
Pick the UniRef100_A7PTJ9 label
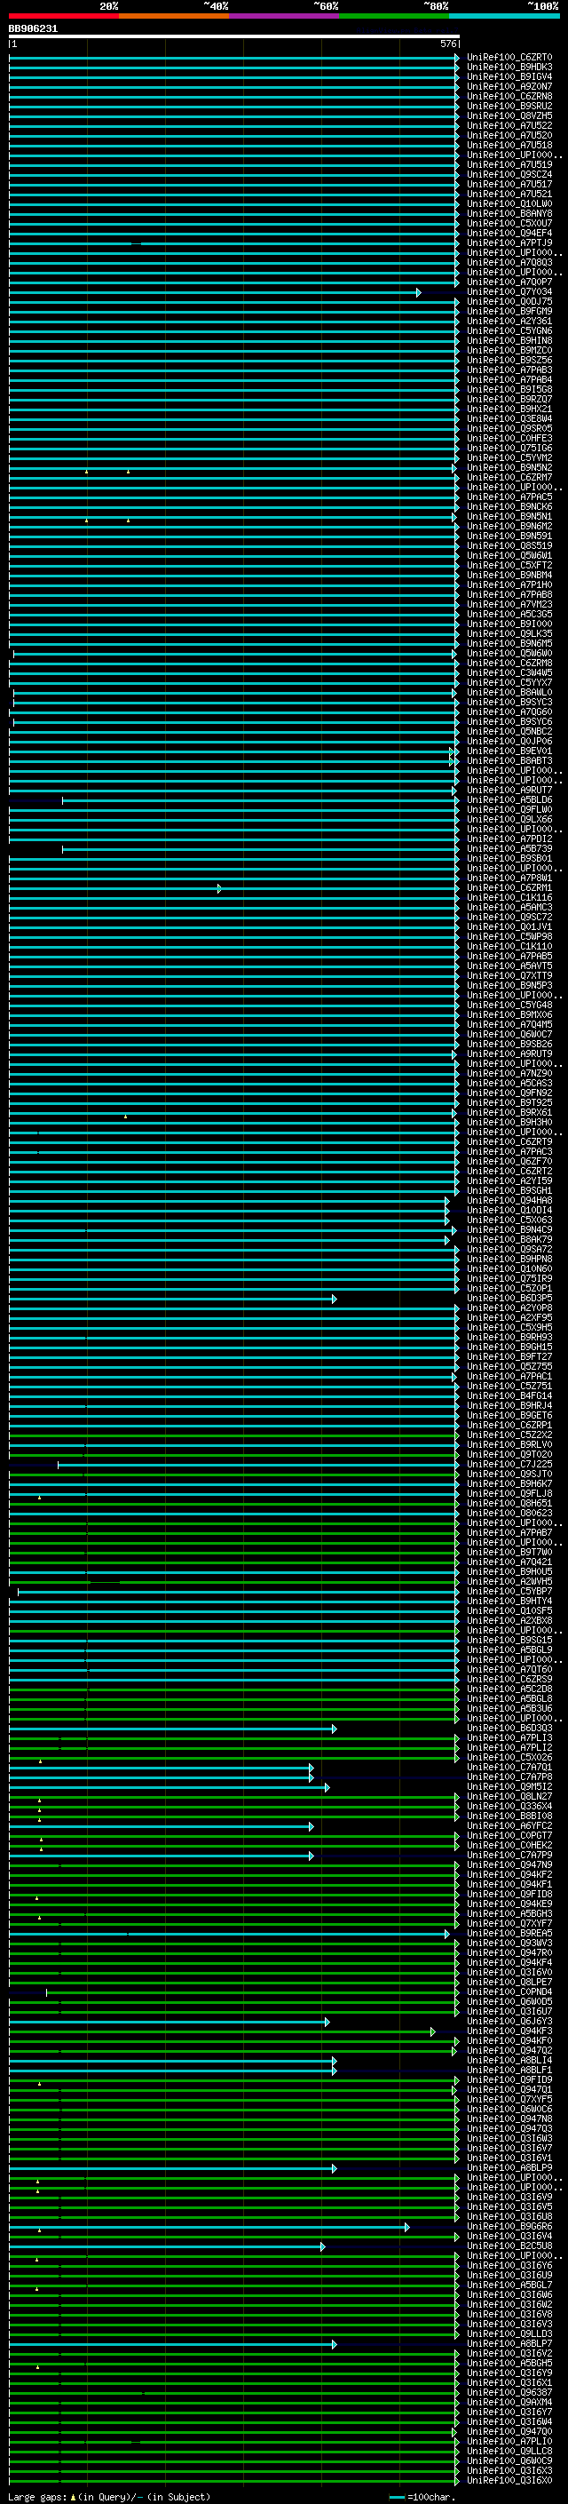(x=509, y=243)
